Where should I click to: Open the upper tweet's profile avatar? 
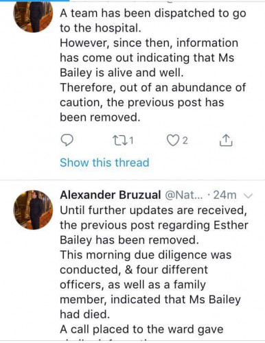tap(33, 15)
